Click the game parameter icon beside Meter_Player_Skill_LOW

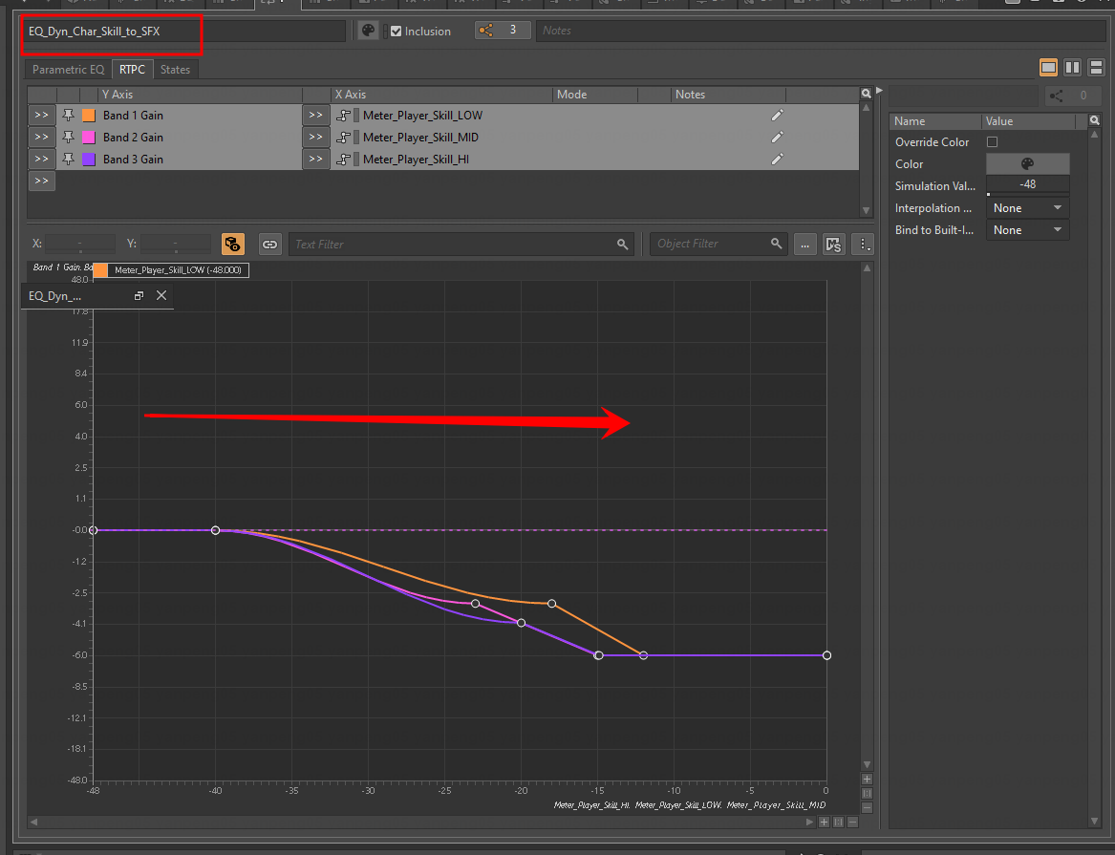[343, 116]
